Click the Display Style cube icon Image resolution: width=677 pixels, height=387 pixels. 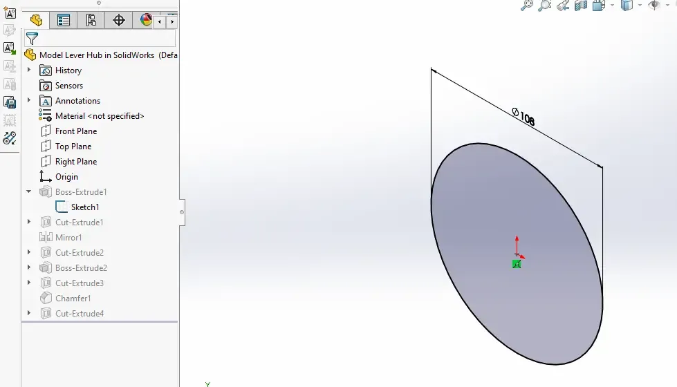coord(627,5)
